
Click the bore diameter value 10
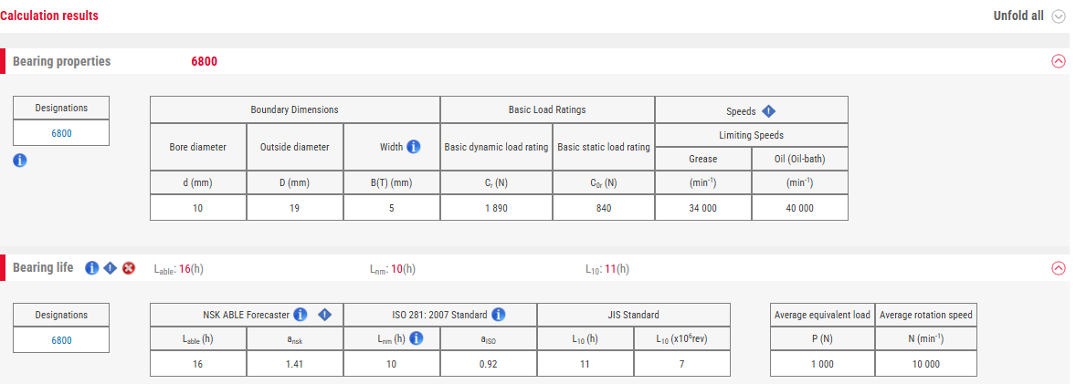197,208
